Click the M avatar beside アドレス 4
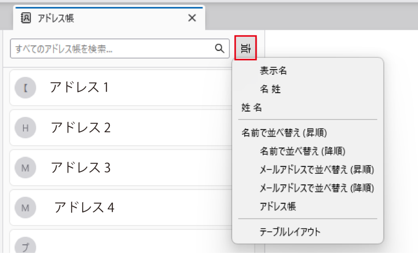 pos(25,208)
